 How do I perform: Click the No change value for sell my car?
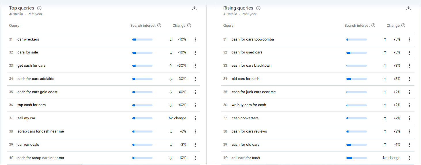[x=178, y=118]
